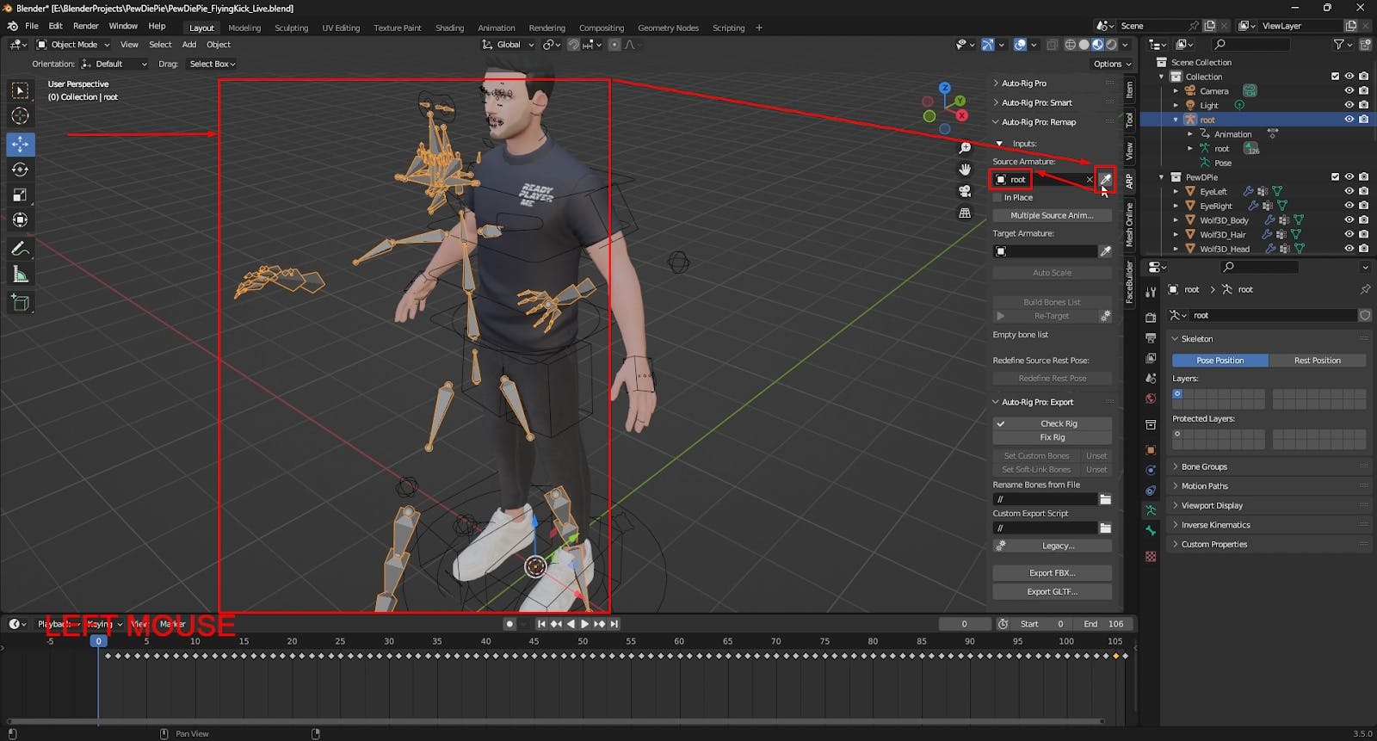This screenshot has height=741, width=1377.
Task: Browse folder for Custom Export Script
Action: pos(1105,528)
